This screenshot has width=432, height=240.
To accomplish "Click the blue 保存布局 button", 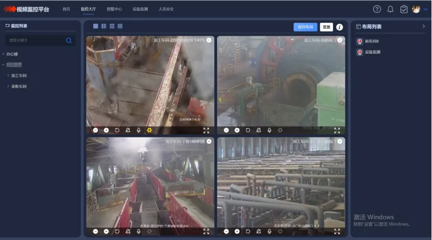I will pos(306,27).
